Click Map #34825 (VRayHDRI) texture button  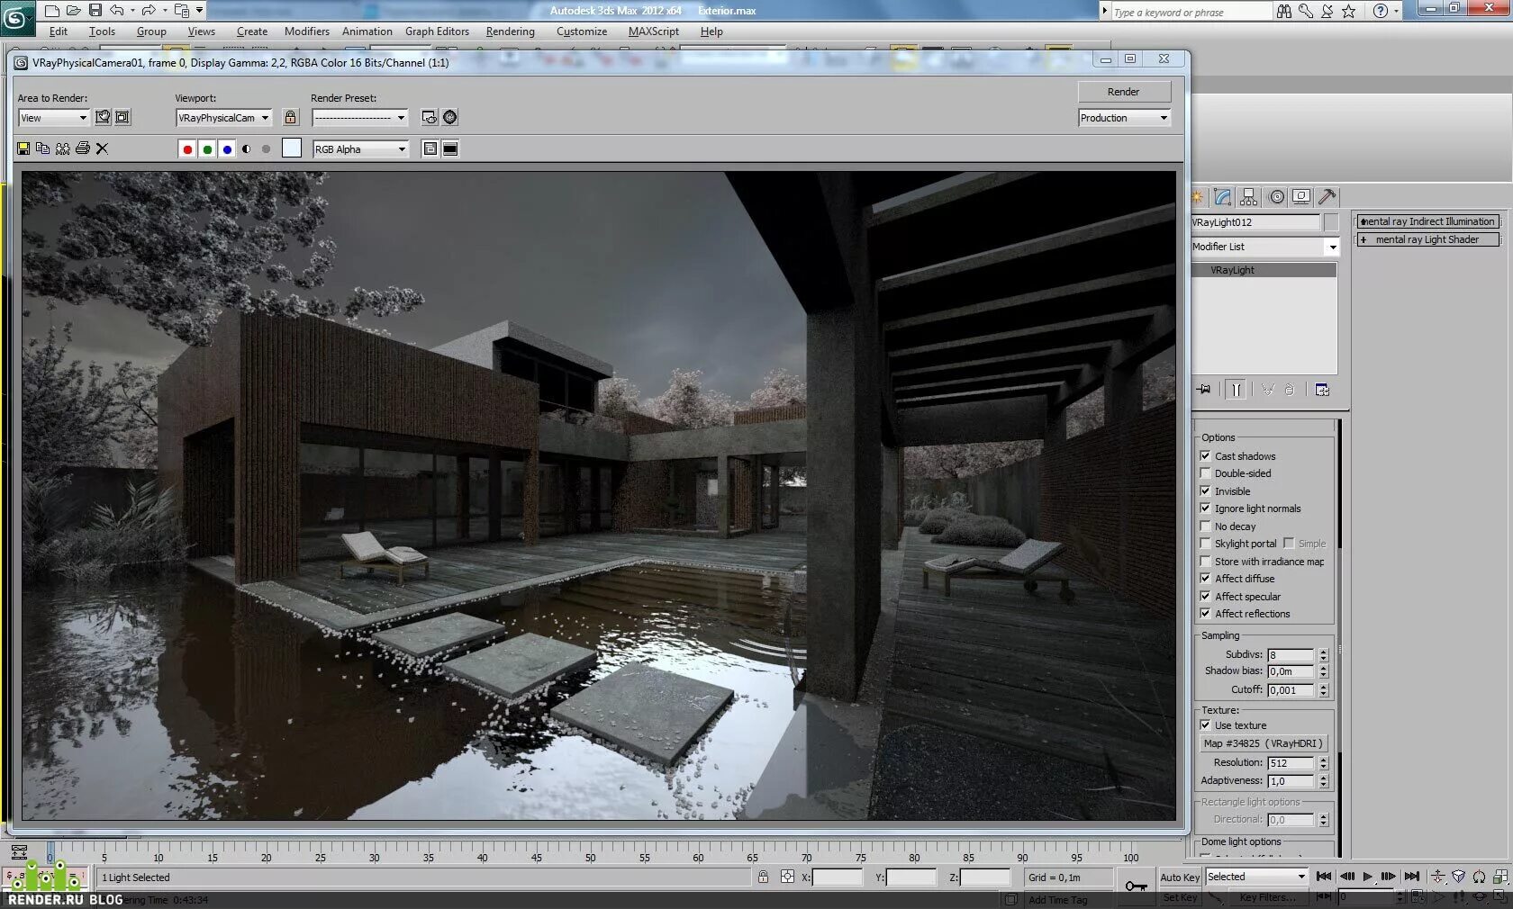[1264, 743]
